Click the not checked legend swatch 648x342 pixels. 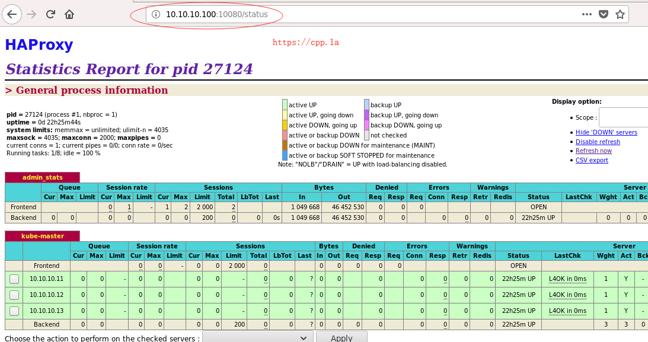click(x=366, y=135)
